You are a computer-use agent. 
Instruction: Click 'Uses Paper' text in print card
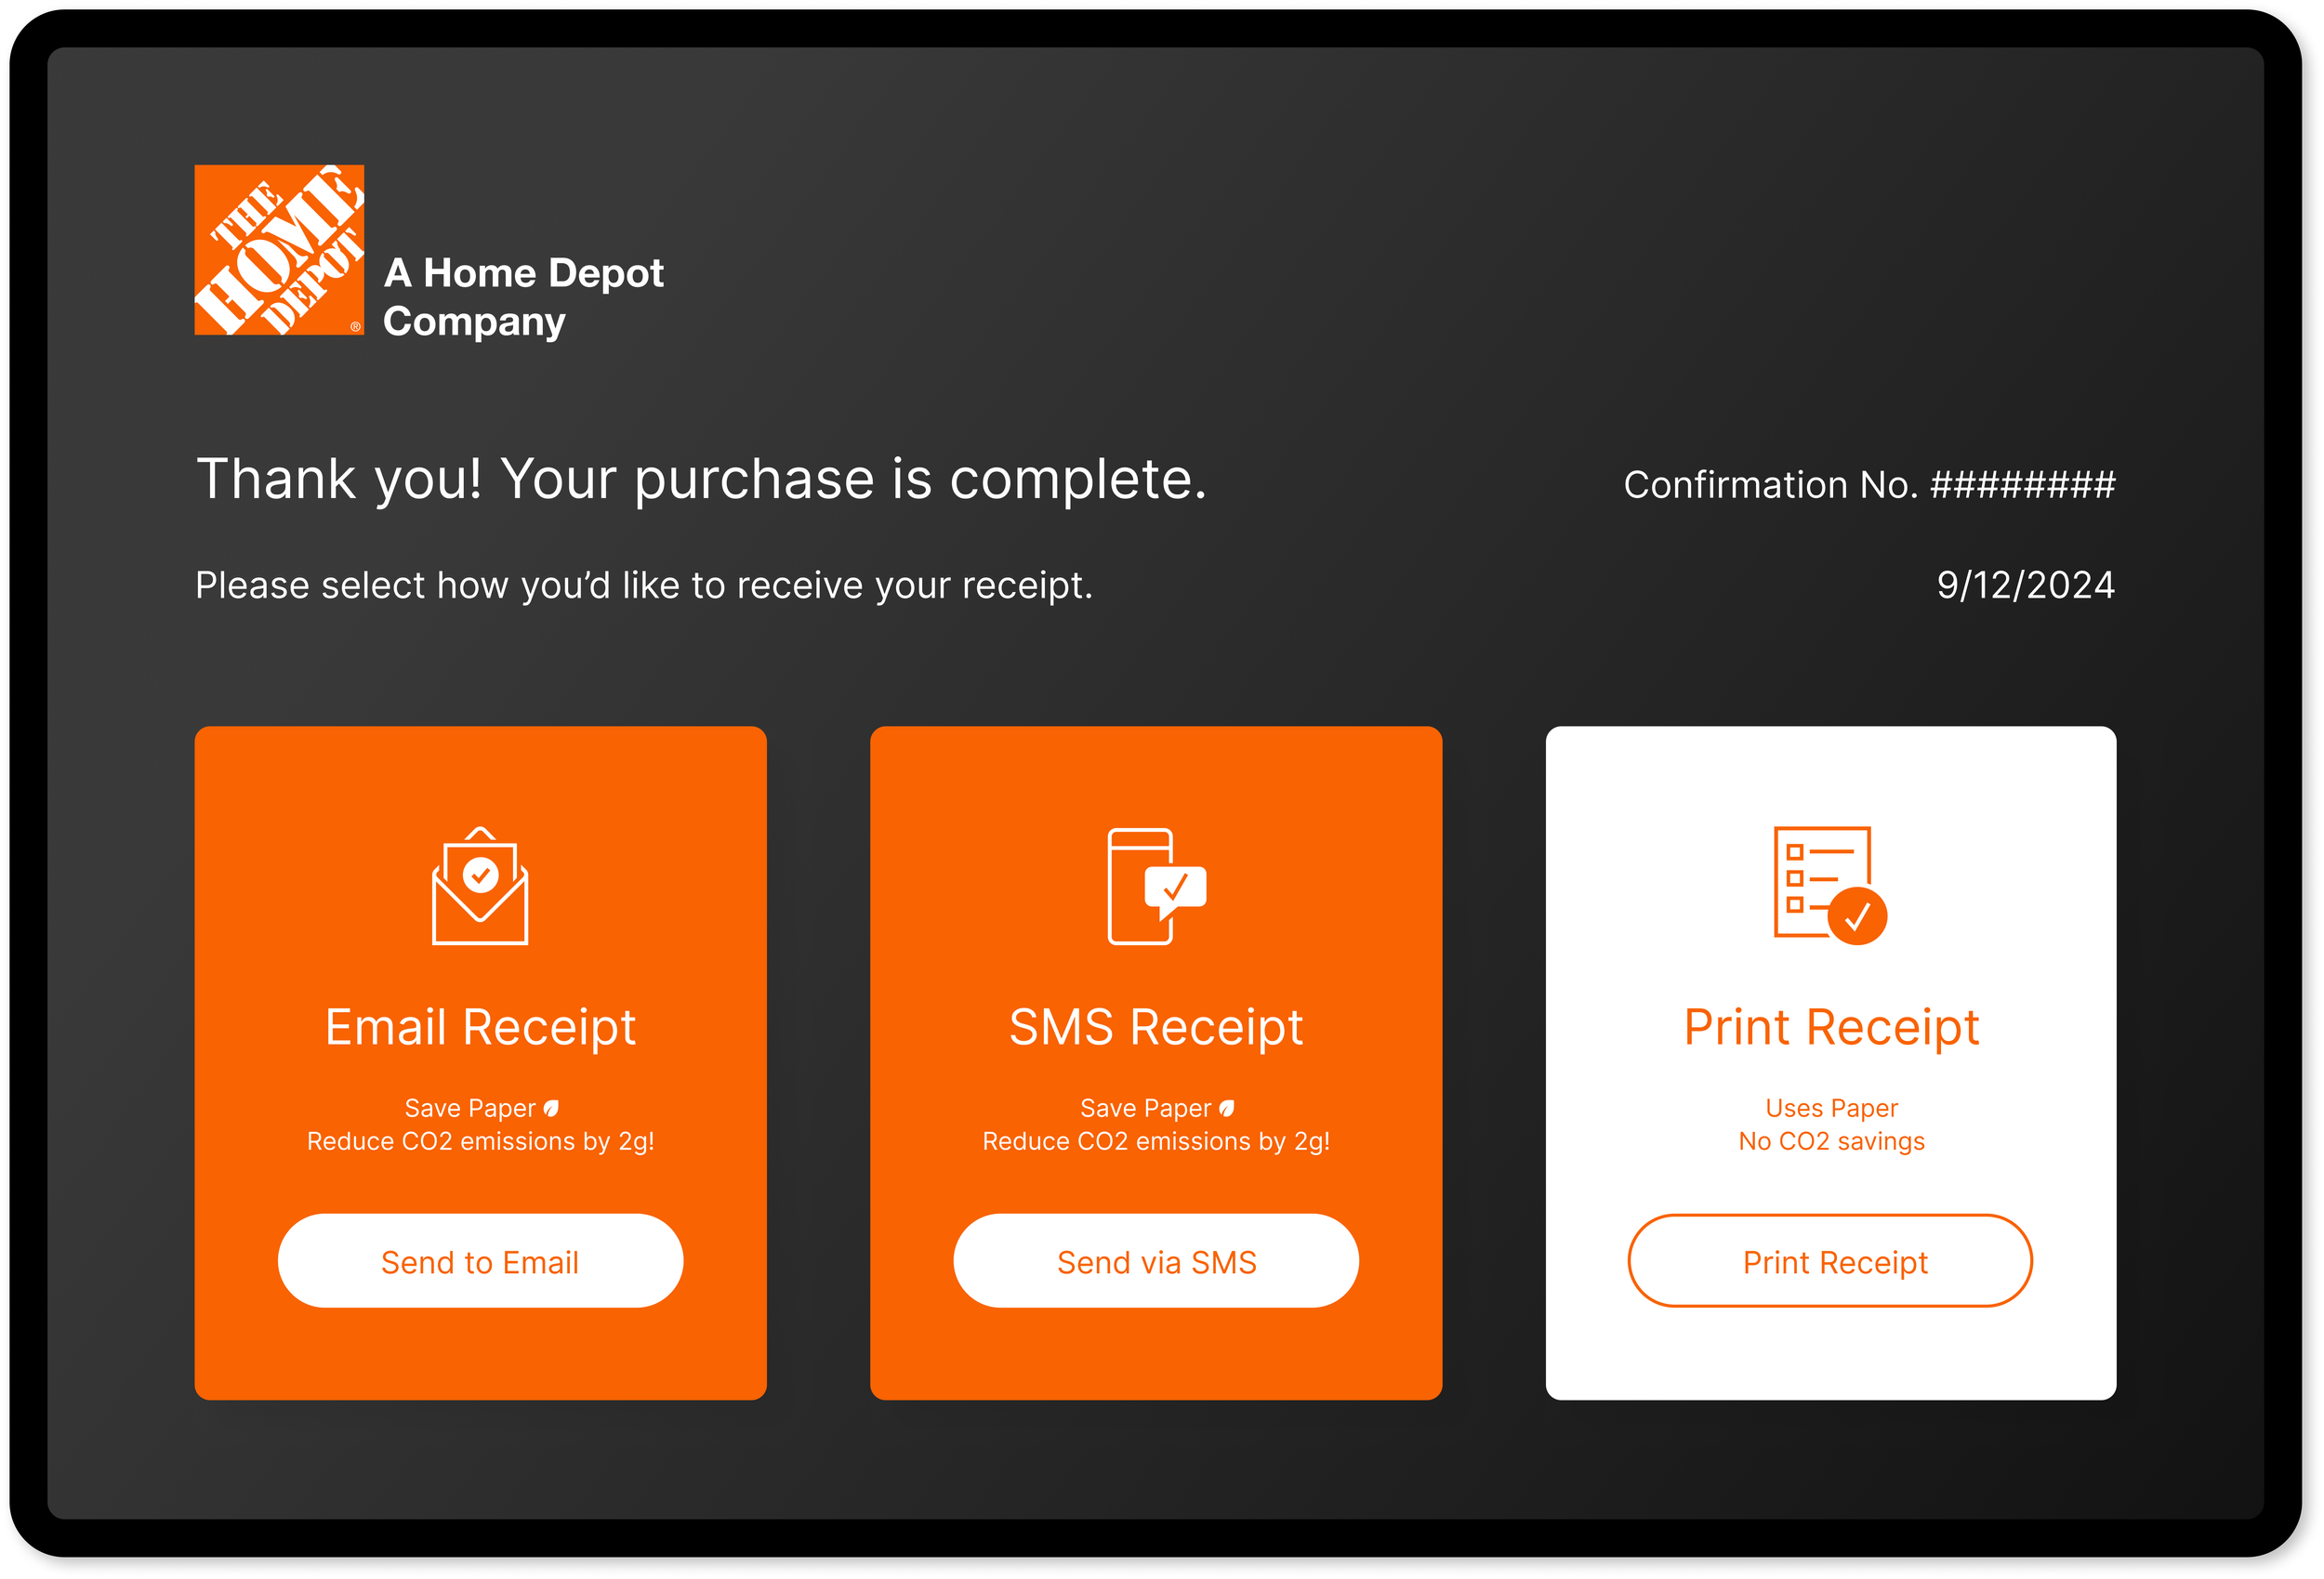click(x=1831, y=1108)
